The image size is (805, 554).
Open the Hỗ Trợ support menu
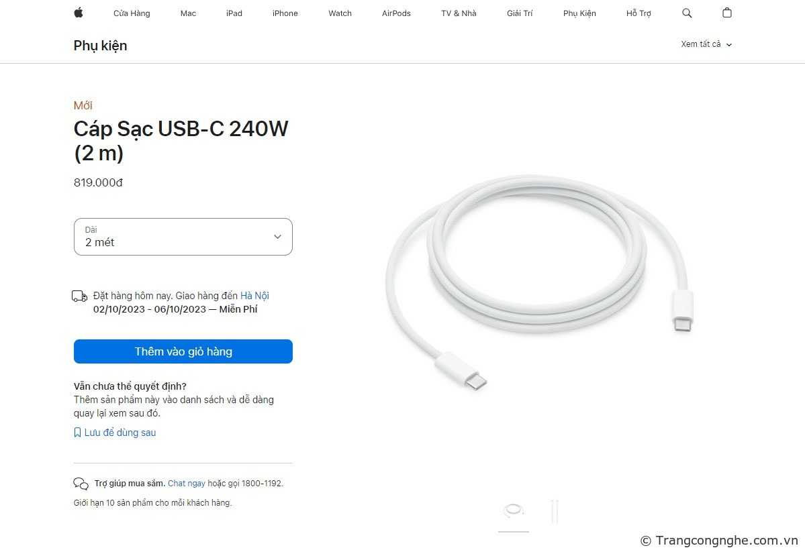point(638,13)
